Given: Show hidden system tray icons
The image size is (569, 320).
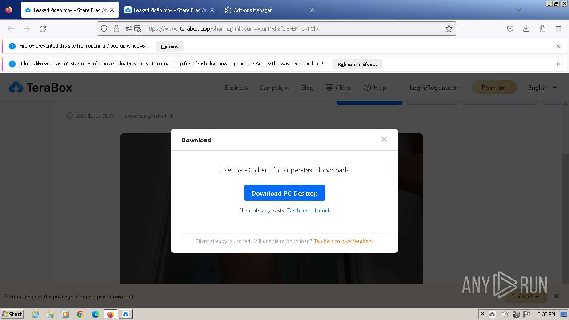Looking at the screenshot, I should click(x=482, y=314).
